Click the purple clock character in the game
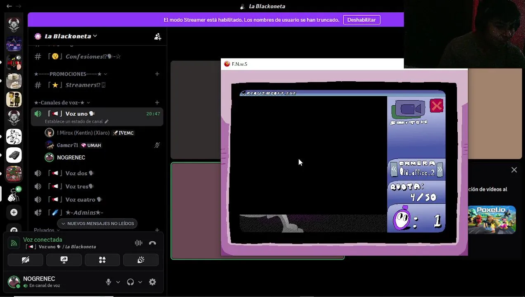This screenshot has width=525, height=297. [402, 219]
